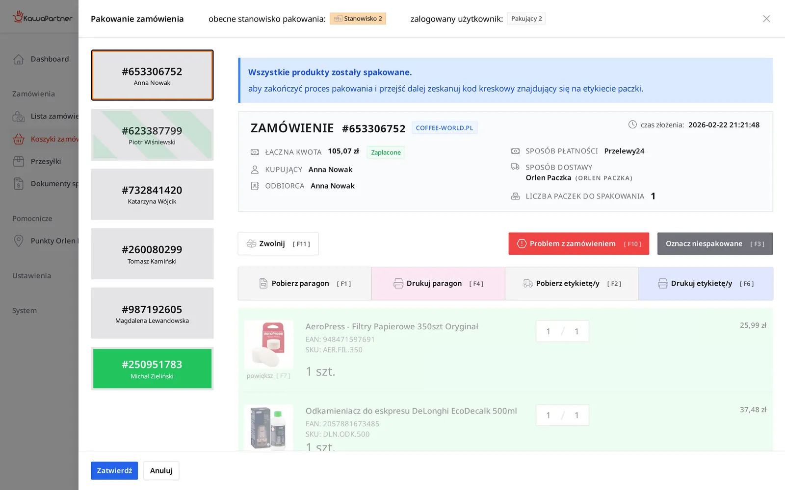Click the Liczba paczek boxes icon
The image size is (785, 490).
515,196
